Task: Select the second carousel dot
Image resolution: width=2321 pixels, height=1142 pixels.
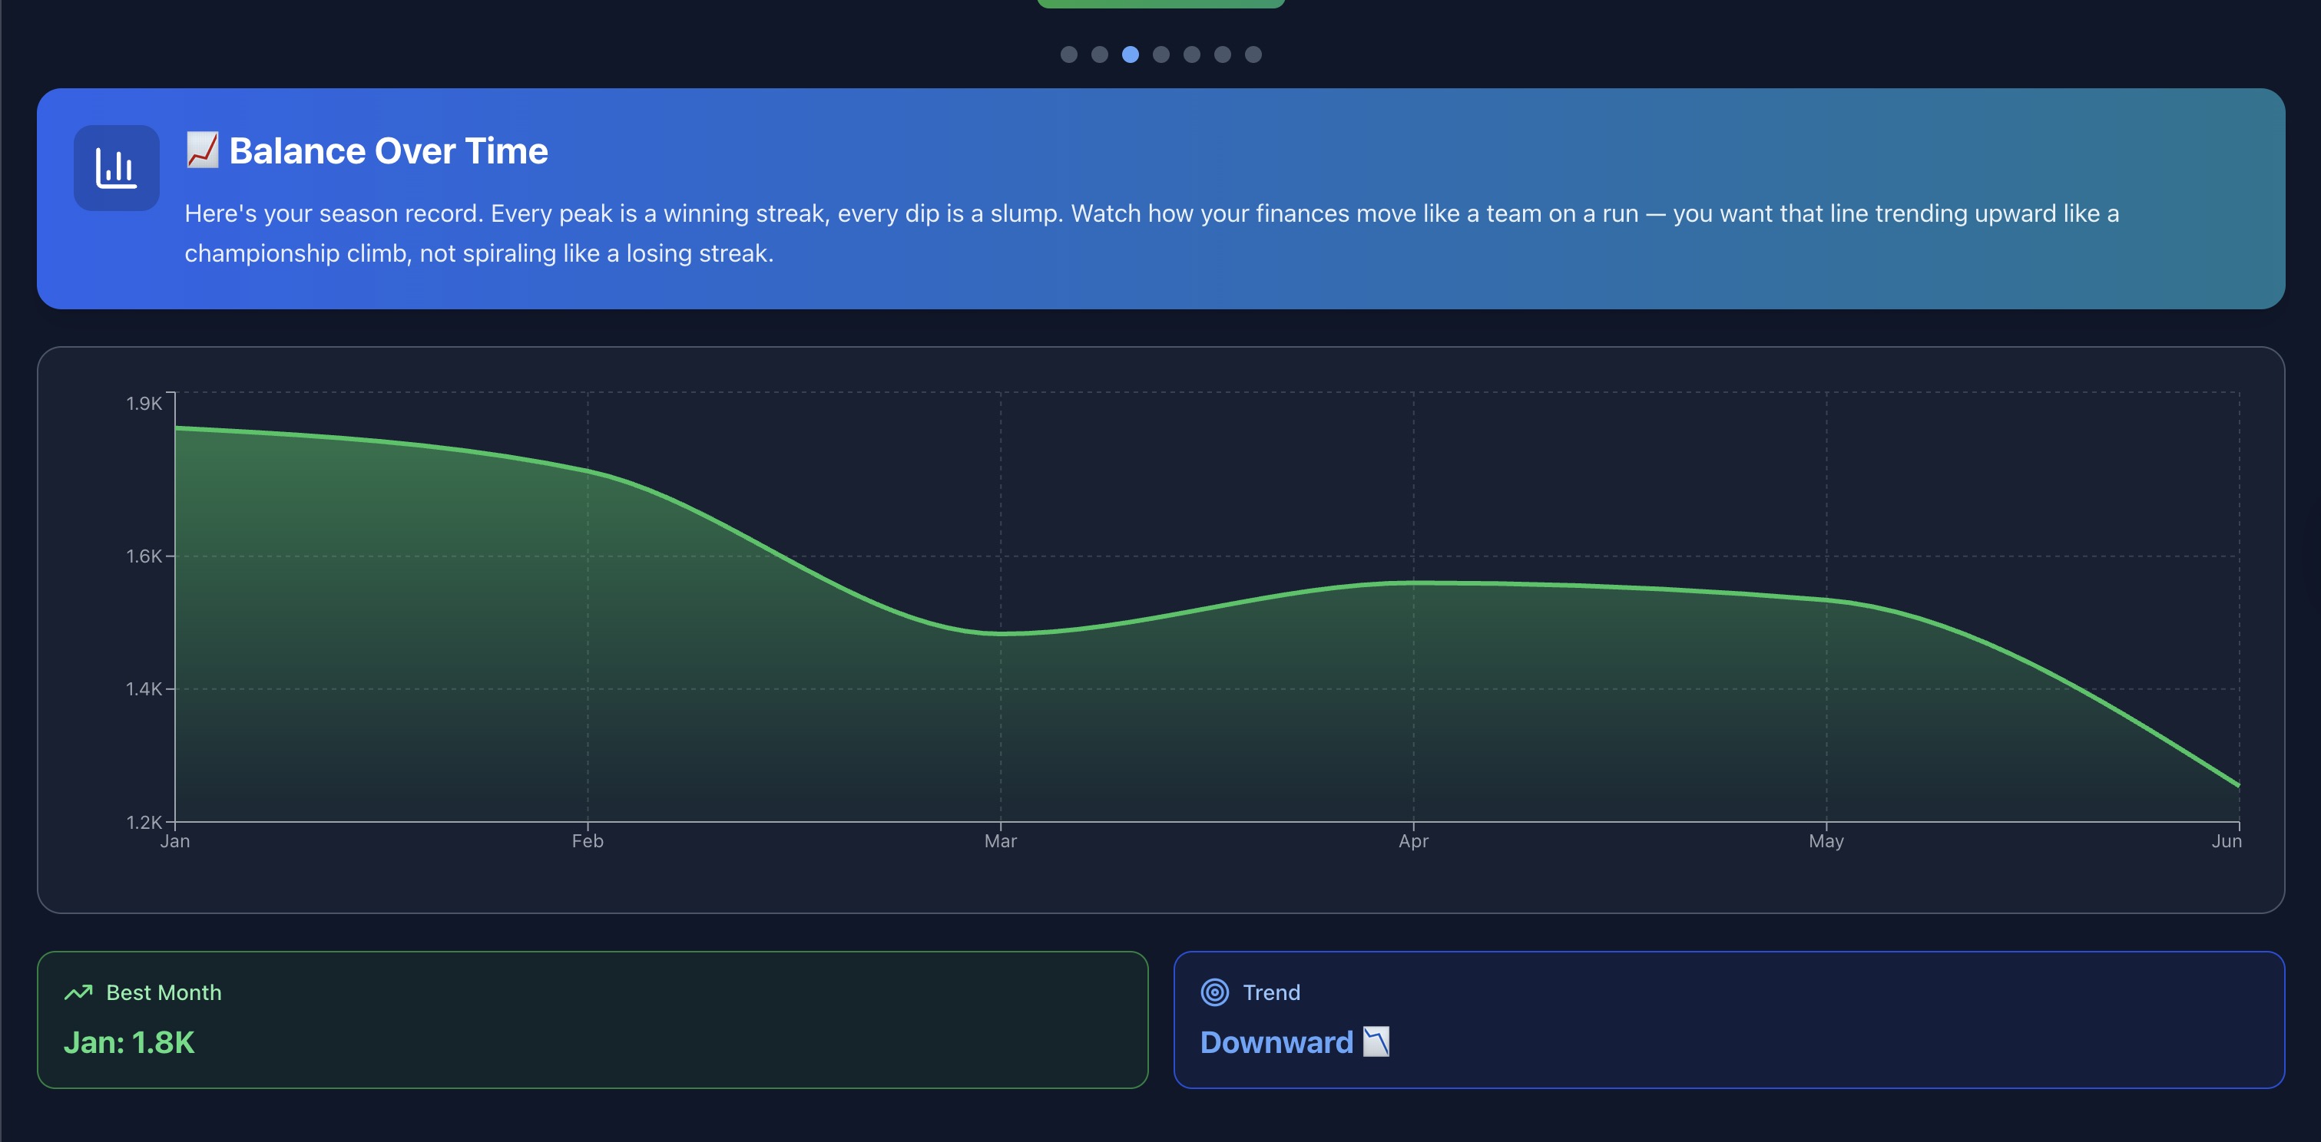Action: pyautogui.click(x=1099, y=55)
